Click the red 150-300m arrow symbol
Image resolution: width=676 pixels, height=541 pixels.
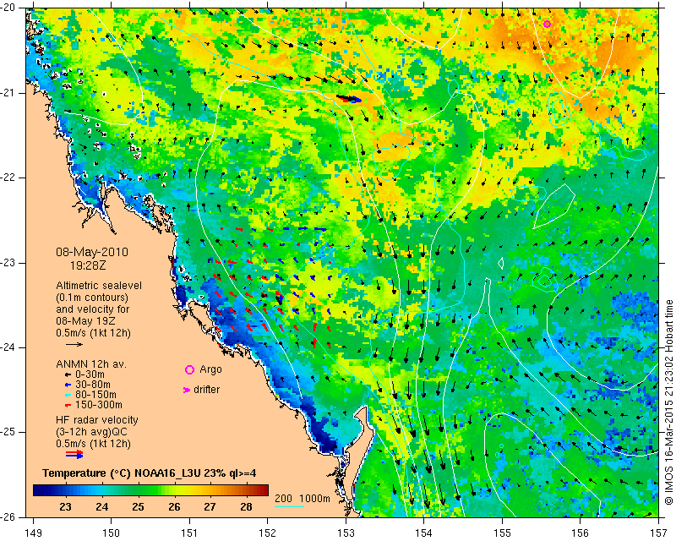click(68, 406)
